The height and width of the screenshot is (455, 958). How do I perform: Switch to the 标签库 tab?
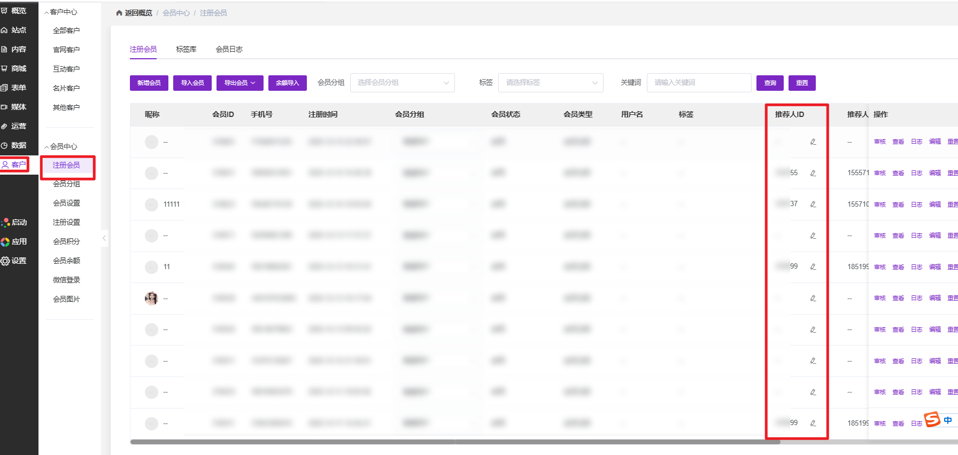coord(186,49)
